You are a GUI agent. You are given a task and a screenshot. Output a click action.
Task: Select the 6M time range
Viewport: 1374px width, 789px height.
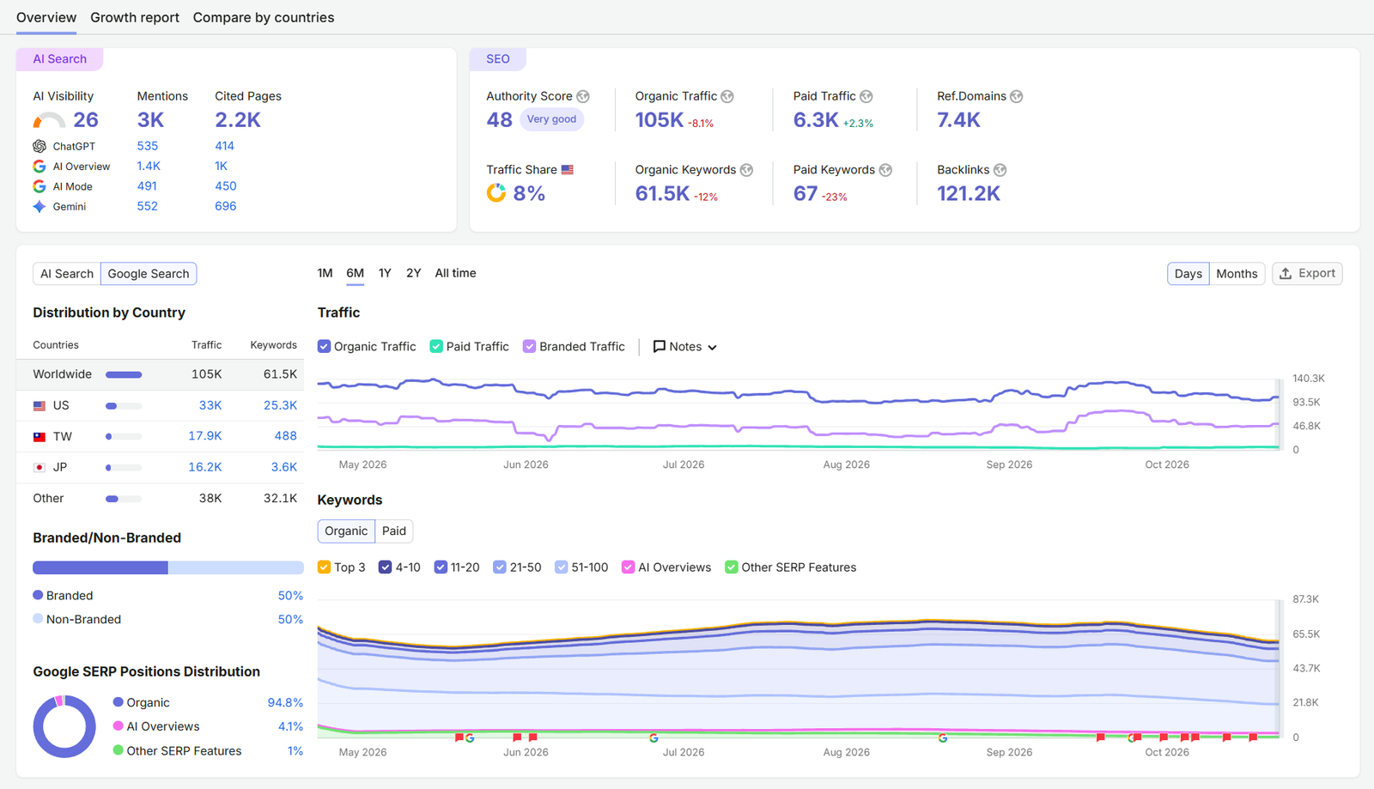click(356, 273)
